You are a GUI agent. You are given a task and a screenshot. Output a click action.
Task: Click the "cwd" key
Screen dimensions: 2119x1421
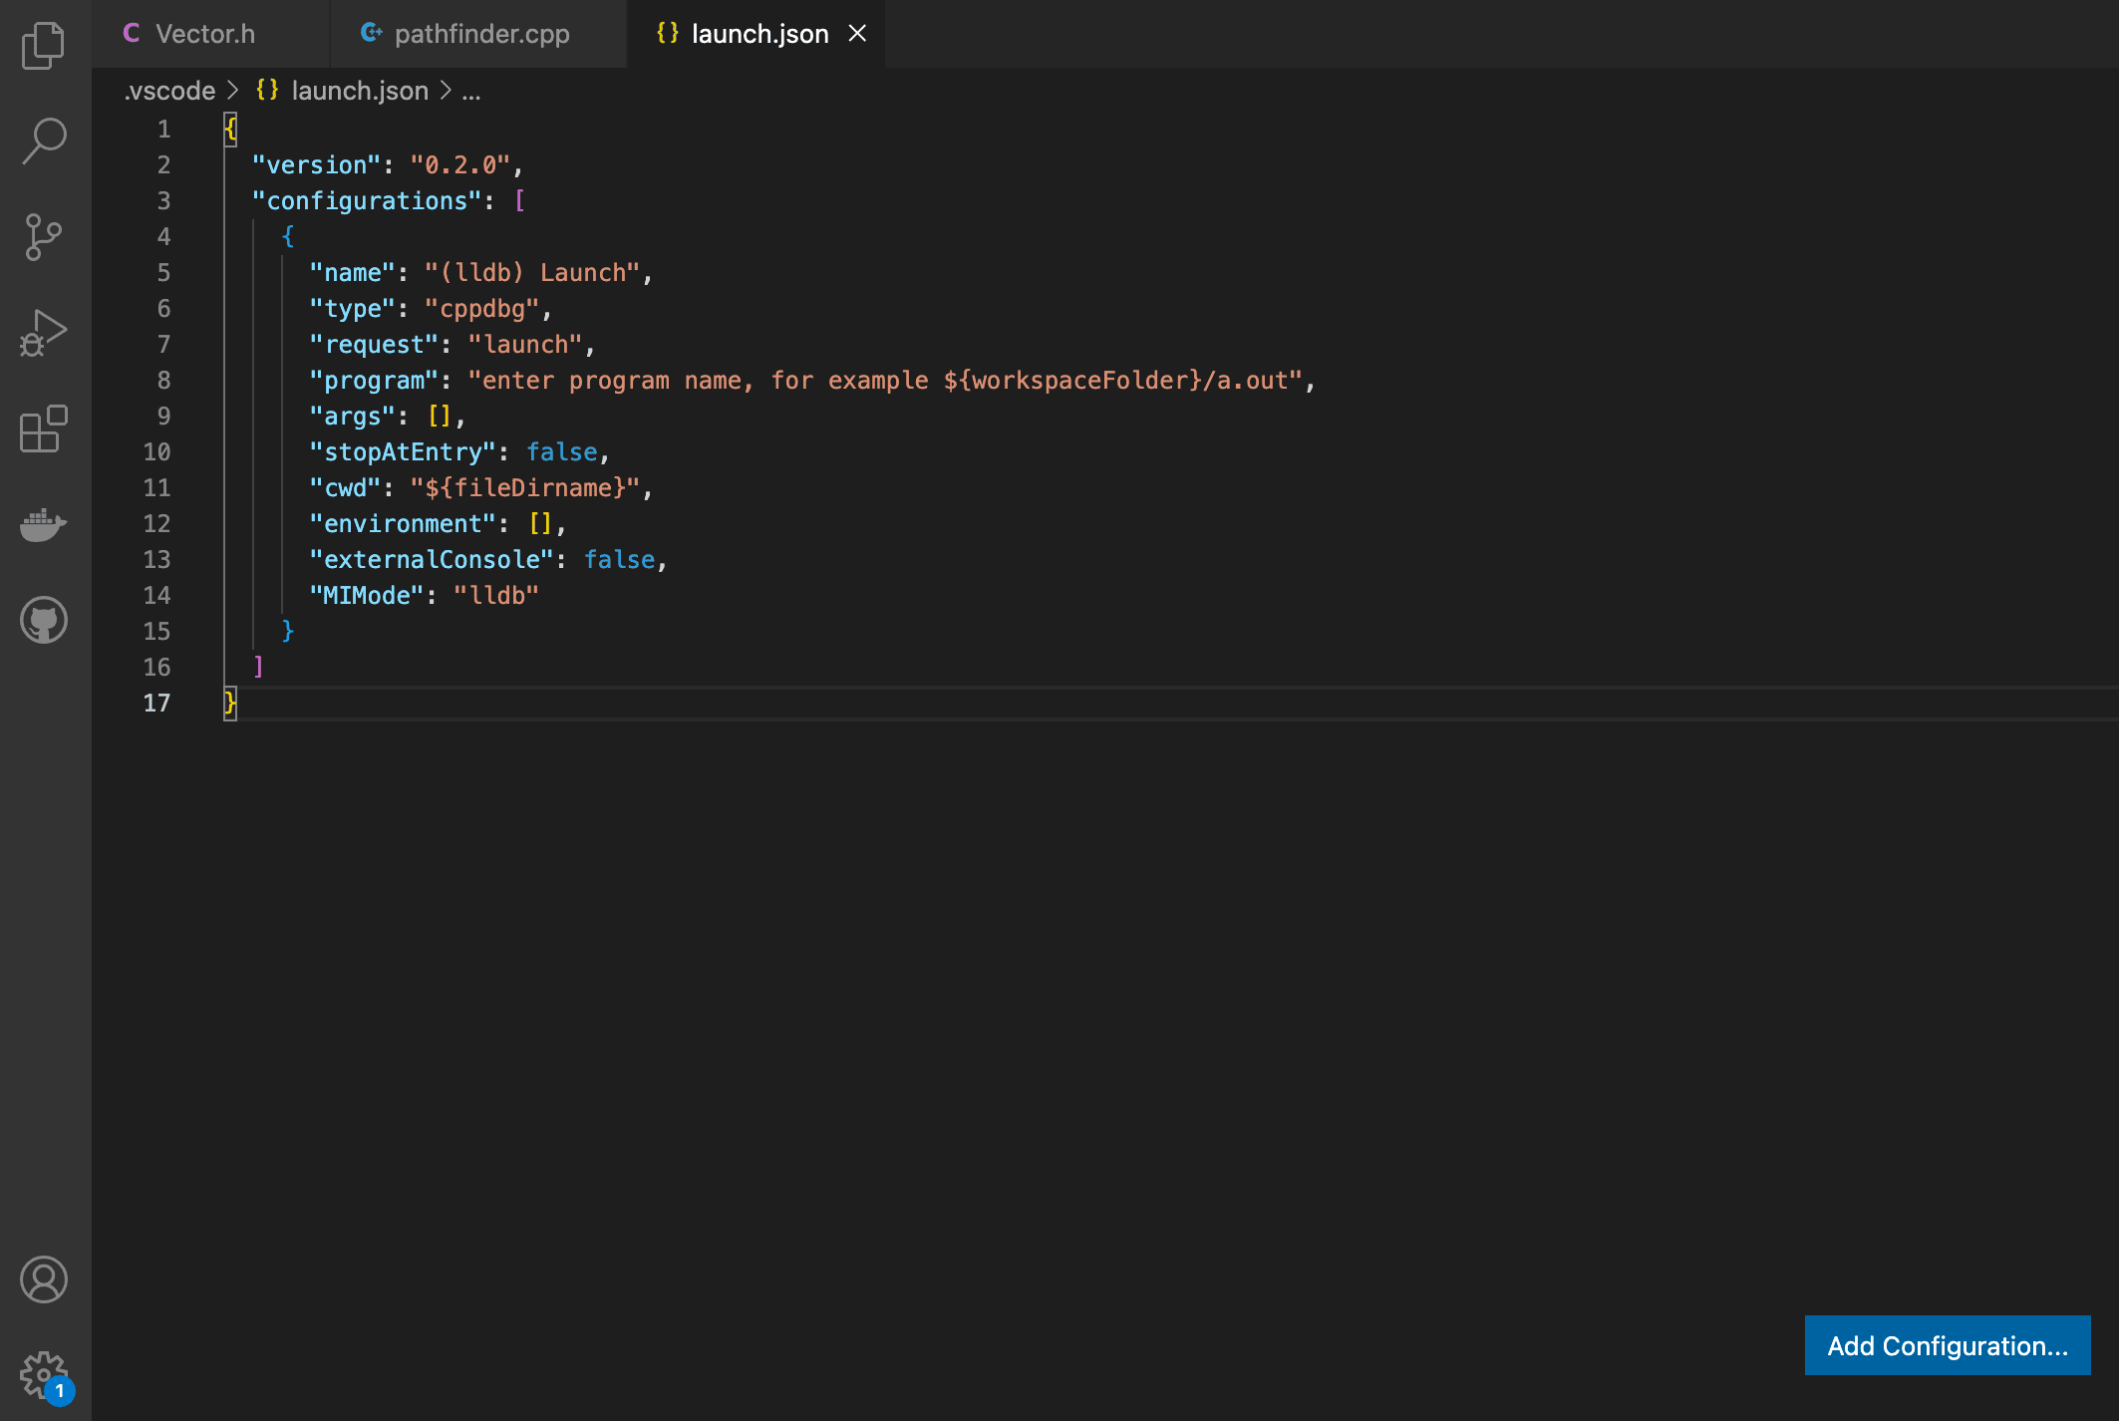346,488
